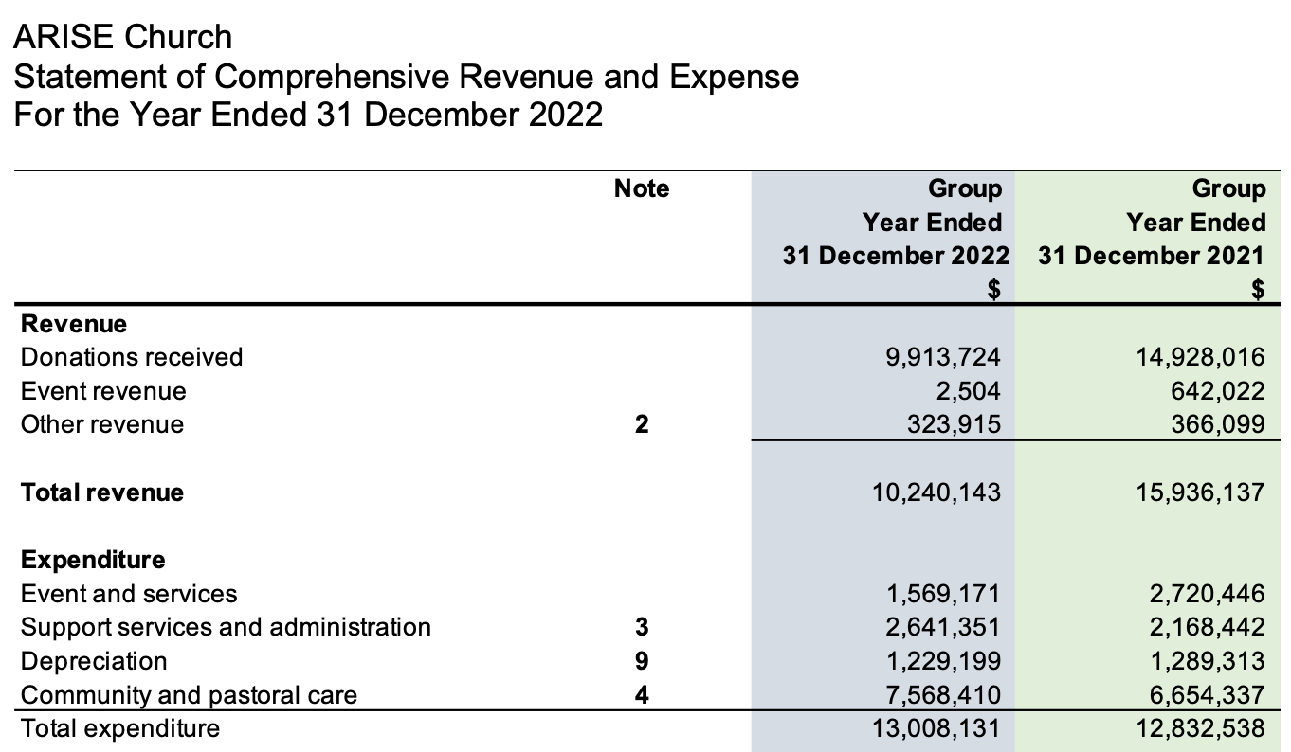
Task: Click the Revenue section heading
Action: click(x=74, y=324)
